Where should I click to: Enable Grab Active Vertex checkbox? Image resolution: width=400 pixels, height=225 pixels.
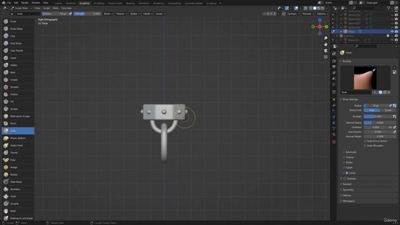pos(365,141)
